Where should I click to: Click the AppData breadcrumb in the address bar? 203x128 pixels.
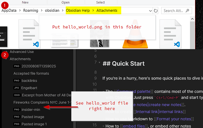[x=9, y=11]
